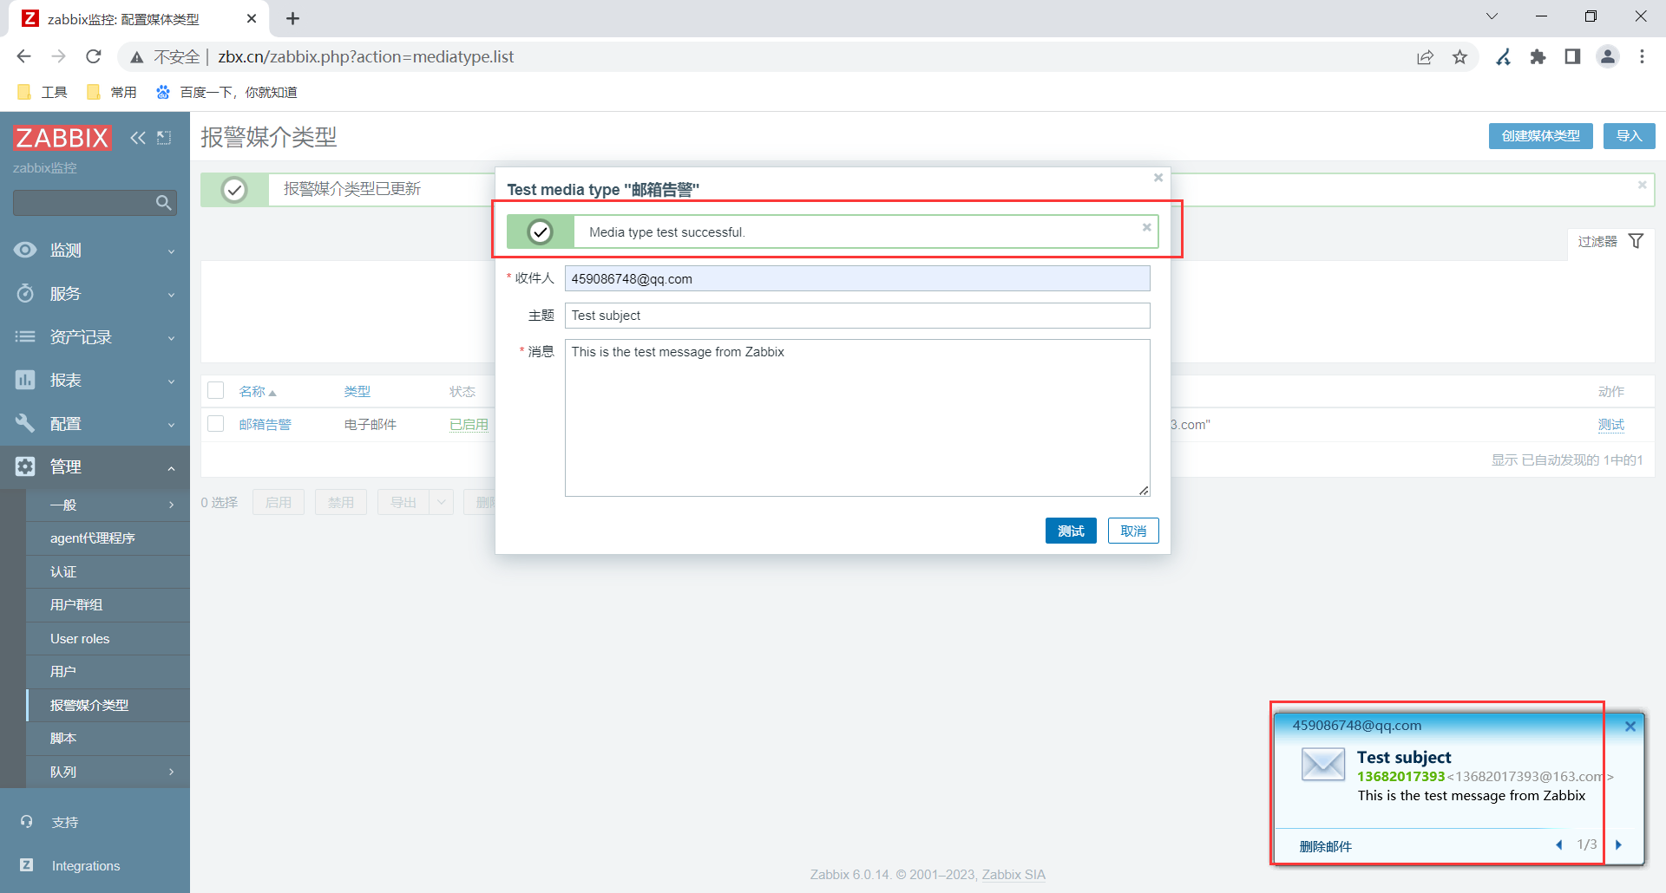Viewport: 1666px width, 893px height.
Task: Expand the 资产记录 menu section
Action: pos(95,336)
